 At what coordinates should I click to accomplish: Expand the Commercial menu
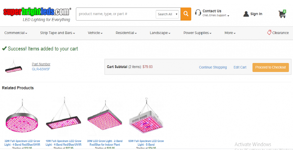coord(16,33)
